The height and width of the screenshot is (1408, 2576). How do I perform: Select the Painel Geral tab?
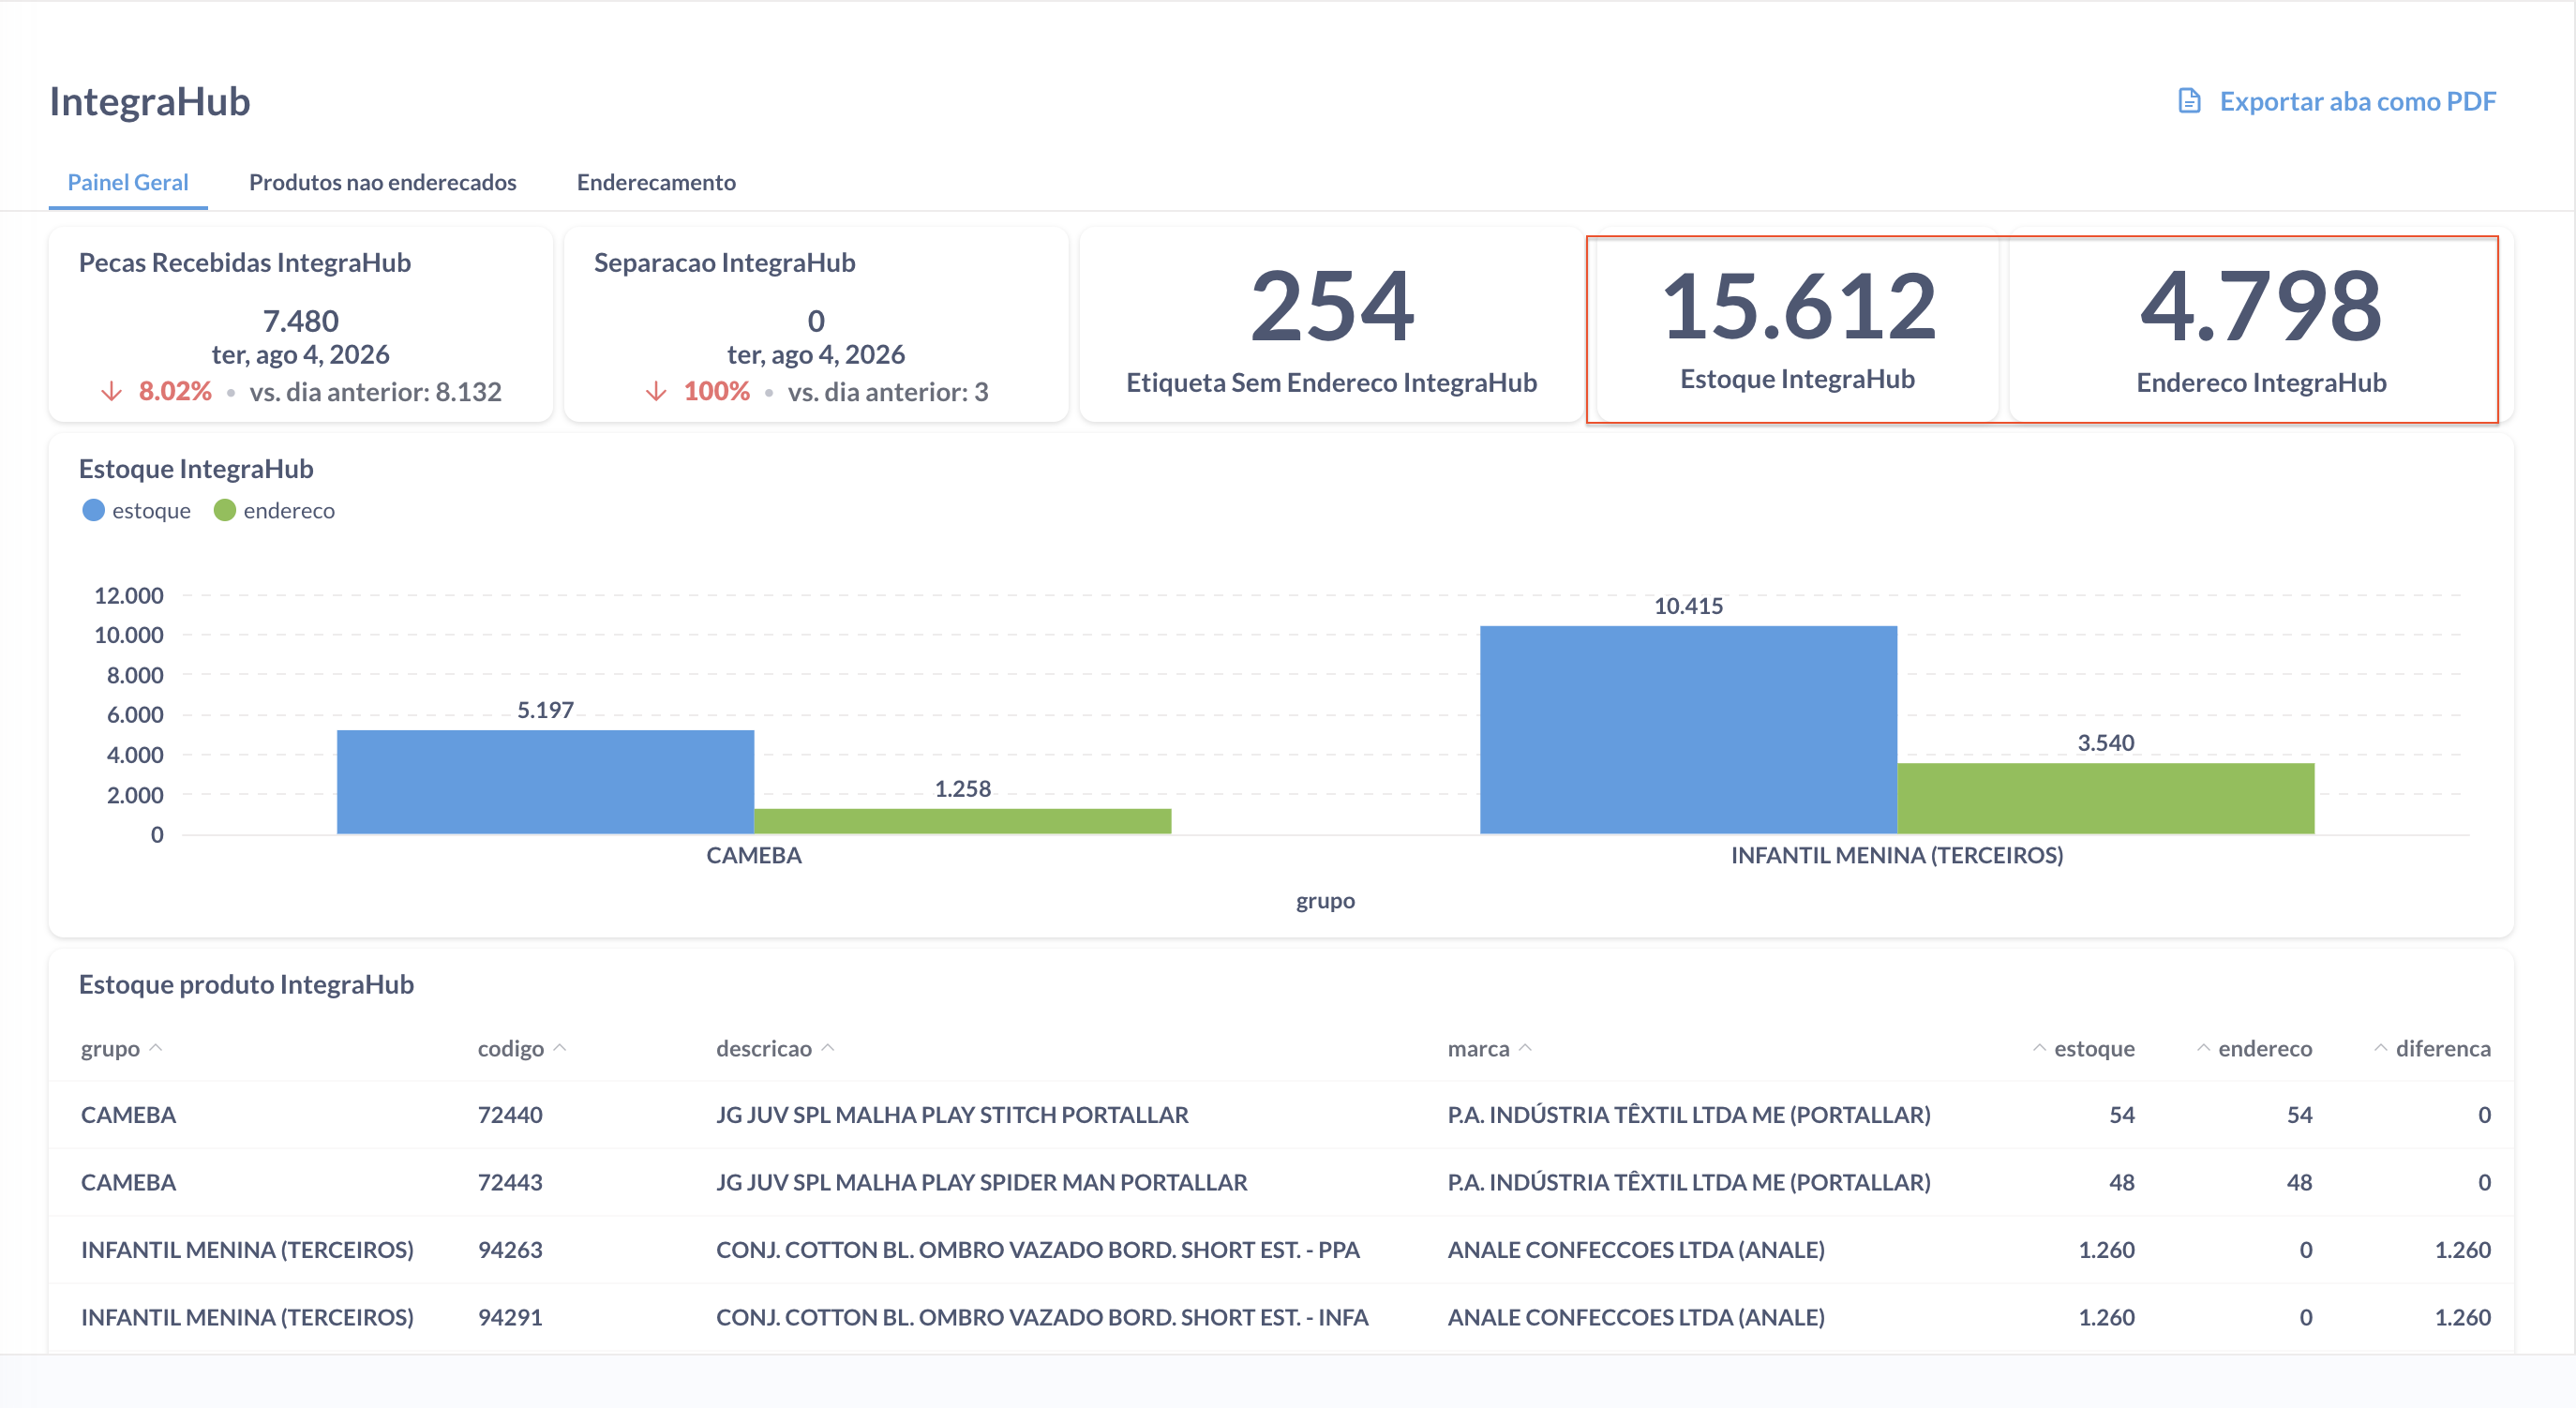128,182
